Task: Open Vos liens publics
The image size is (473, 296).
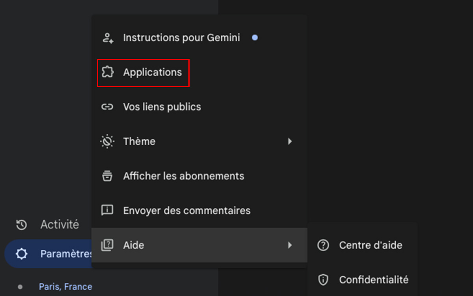Action: (162, 107)
